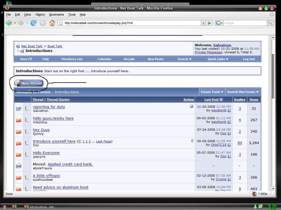281x210 pixels.
Task: Click envelope status icon for hey Guys thread
Action: [19, 132]
